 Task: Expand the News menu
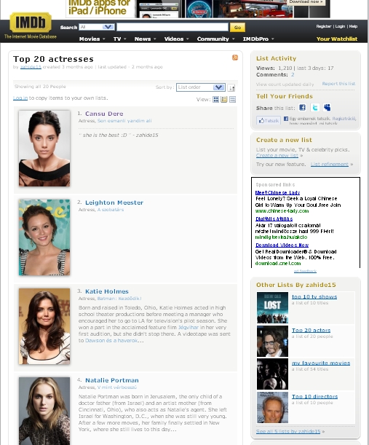(x=146, y=39)
